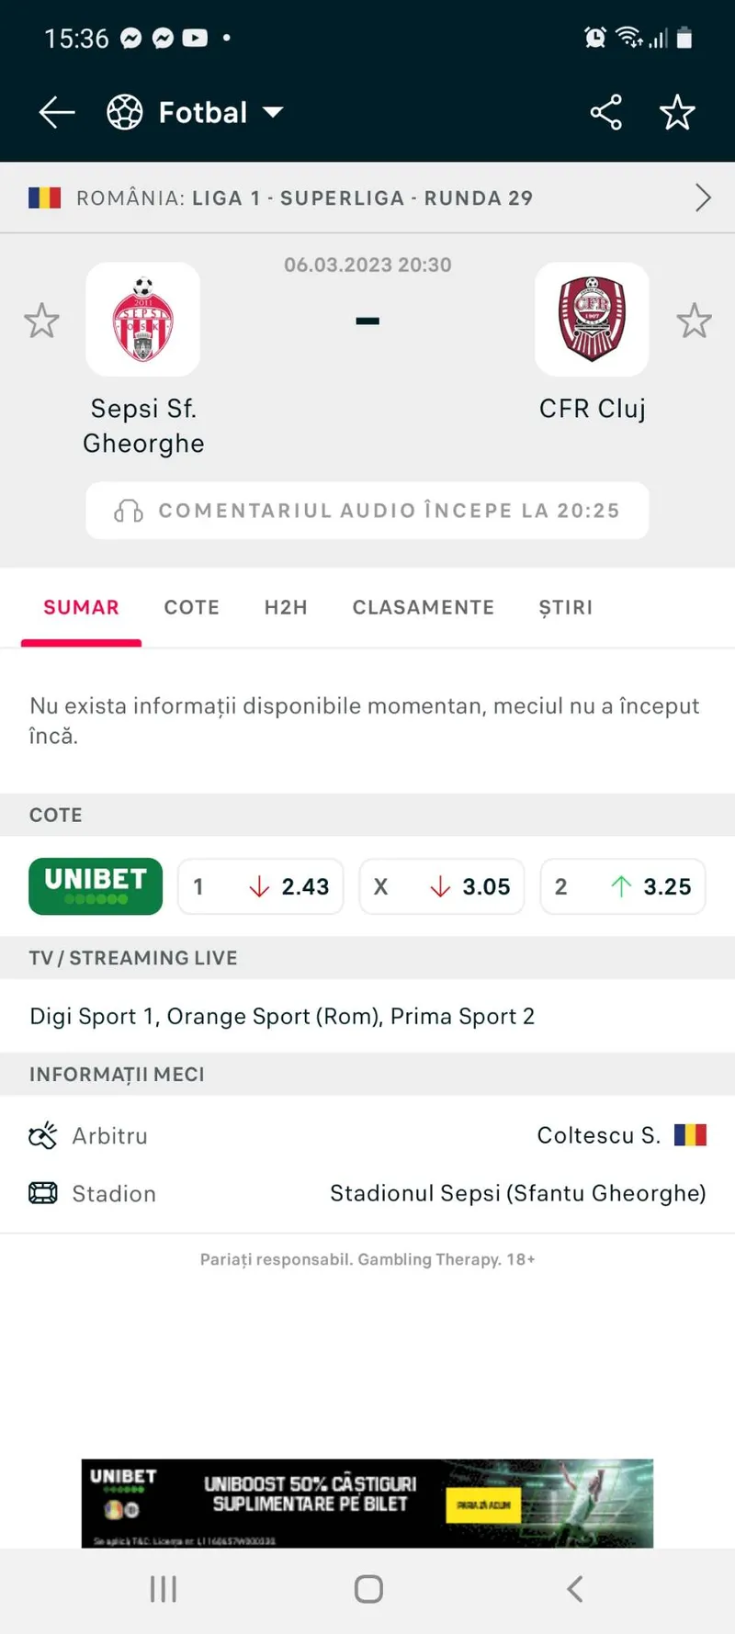
Task: Open the H2H tab
Action: [x=286, y=607]
